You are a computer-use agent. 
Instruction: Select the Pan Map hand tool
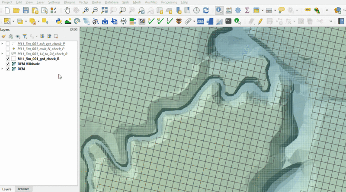click(67, 10)
